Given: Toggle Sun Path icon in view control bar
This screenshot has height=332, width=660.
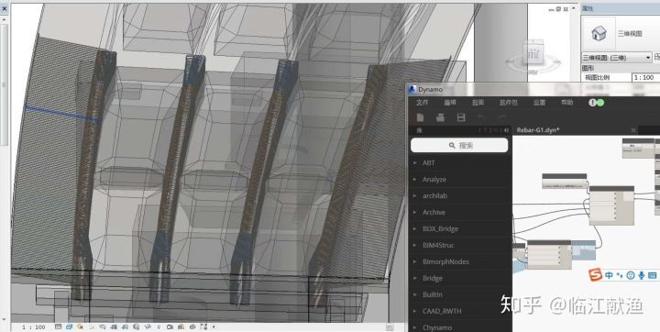Looking at the screenshot, I should coord(80,326).
